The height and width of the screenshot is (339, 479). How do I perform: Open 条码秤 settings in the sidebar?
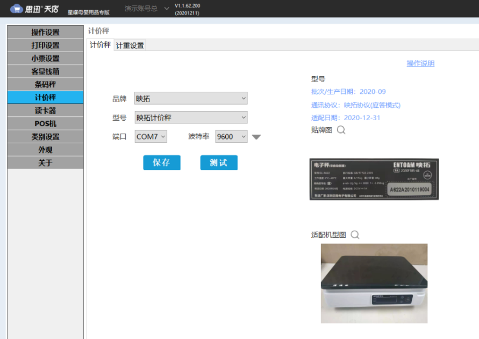coord(45,84)
